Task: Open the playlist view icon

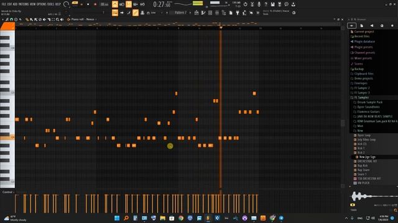Action: [x=197, y=12]
